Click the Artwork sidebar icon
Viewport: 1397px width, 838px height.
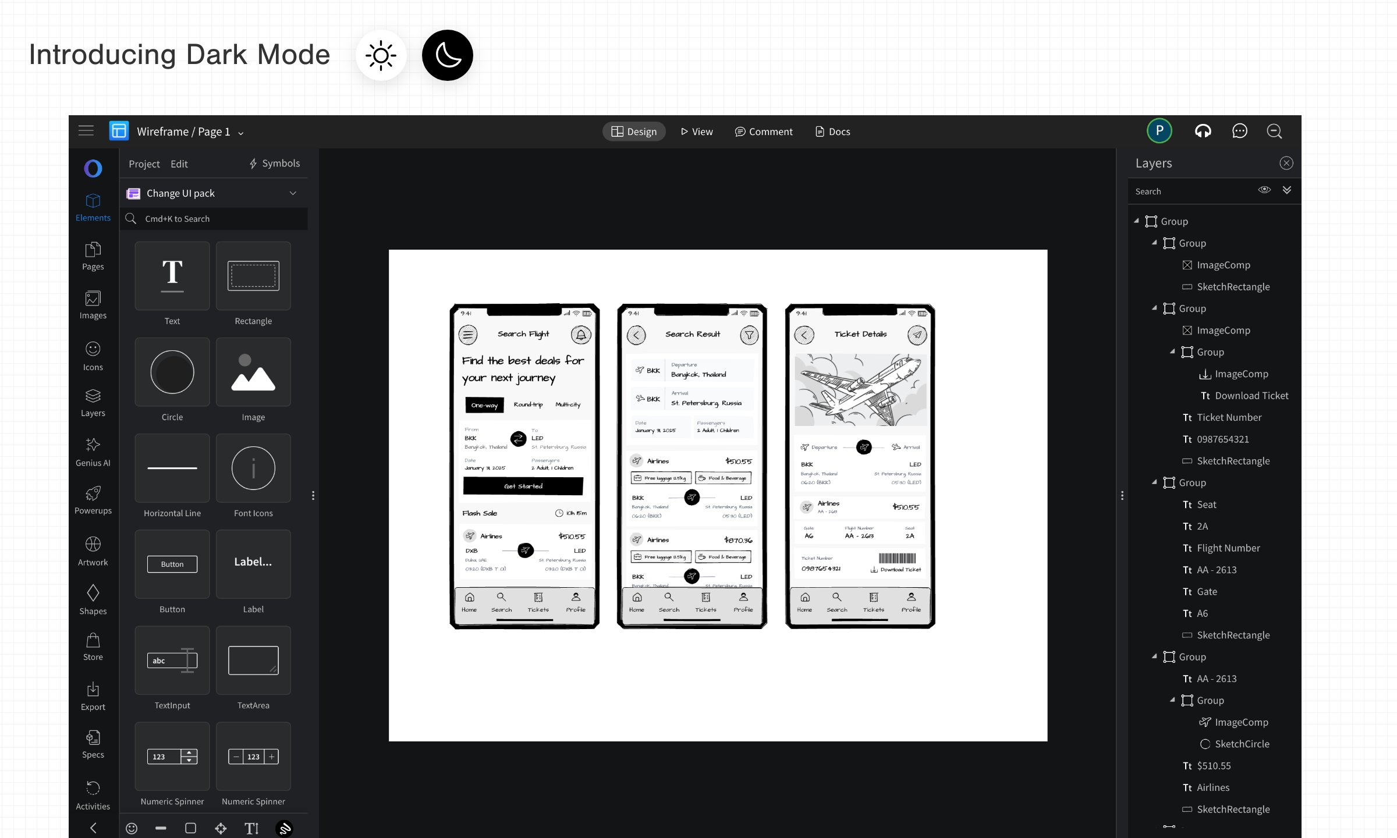pyautogui.click(x=93, y=551)
